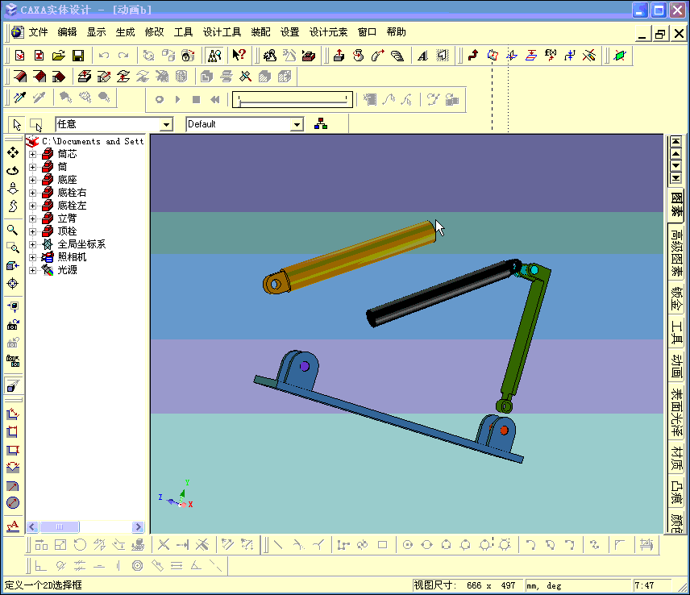Select the box selection tool
Viewport: 690px width, 595px height.
point(36,125)
